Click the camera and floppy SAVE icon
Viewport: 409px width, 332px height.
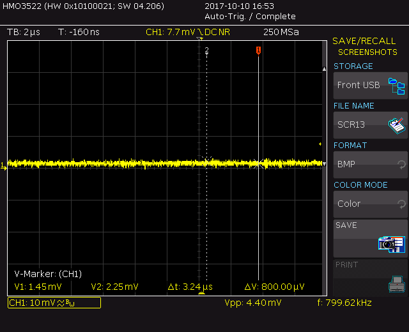(392, 243)
